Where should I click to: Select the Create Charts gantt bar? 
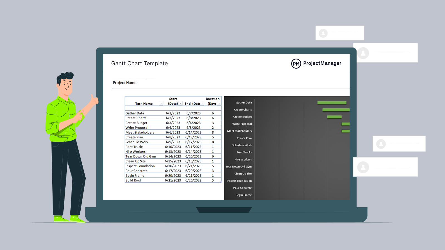[x=336, y=110]
